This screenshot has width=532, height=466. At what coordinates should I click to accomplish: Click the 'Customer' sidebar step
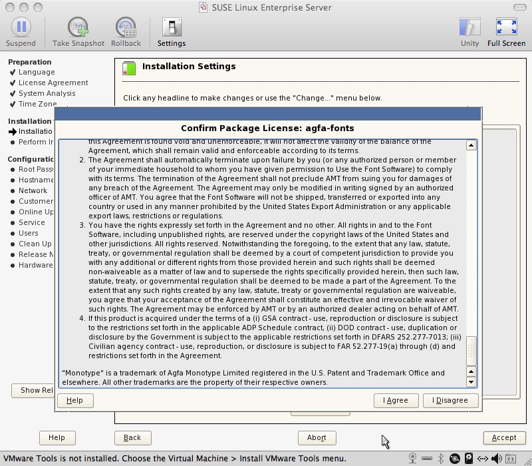[36, 201]
